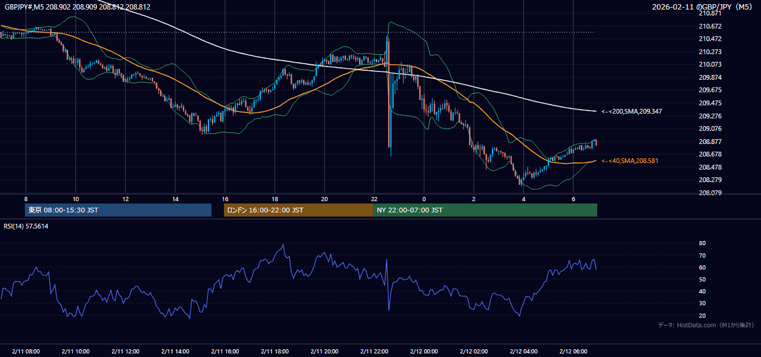Click the 2/11 18:00 date label
761x357 pixels.
pos(275,352)
